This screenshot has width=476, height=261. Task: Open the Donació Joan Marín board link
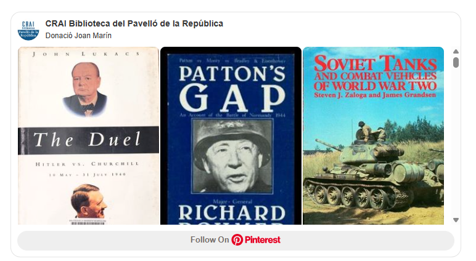[78, 36]
